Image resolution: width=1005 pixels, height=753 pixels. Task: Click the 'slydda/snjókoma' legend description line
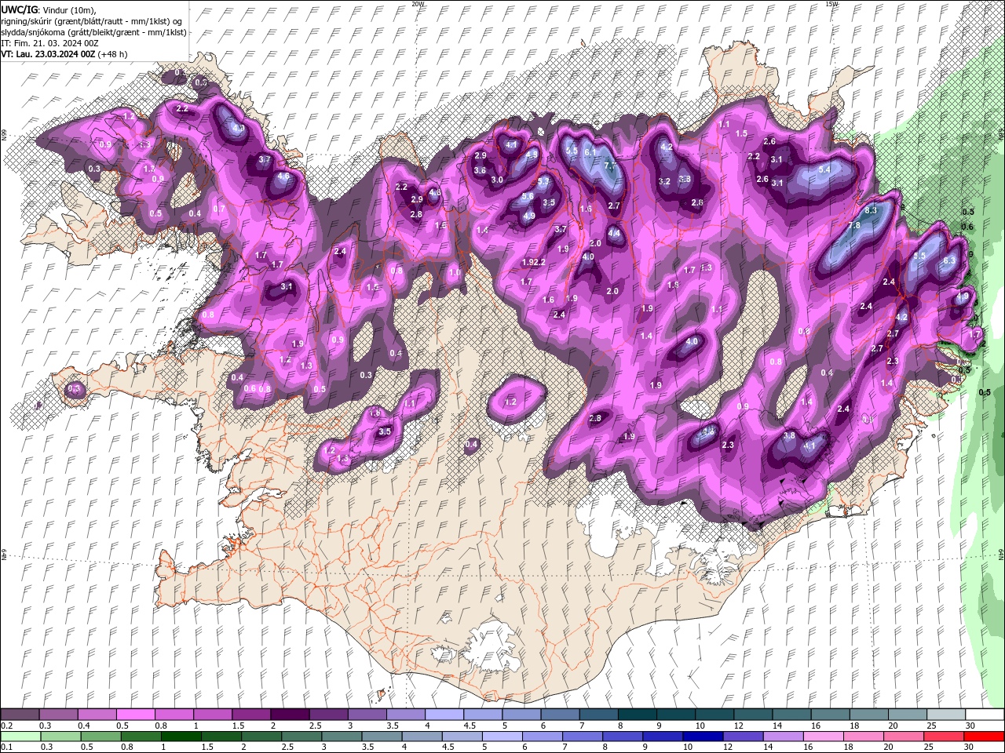[93, 31]
